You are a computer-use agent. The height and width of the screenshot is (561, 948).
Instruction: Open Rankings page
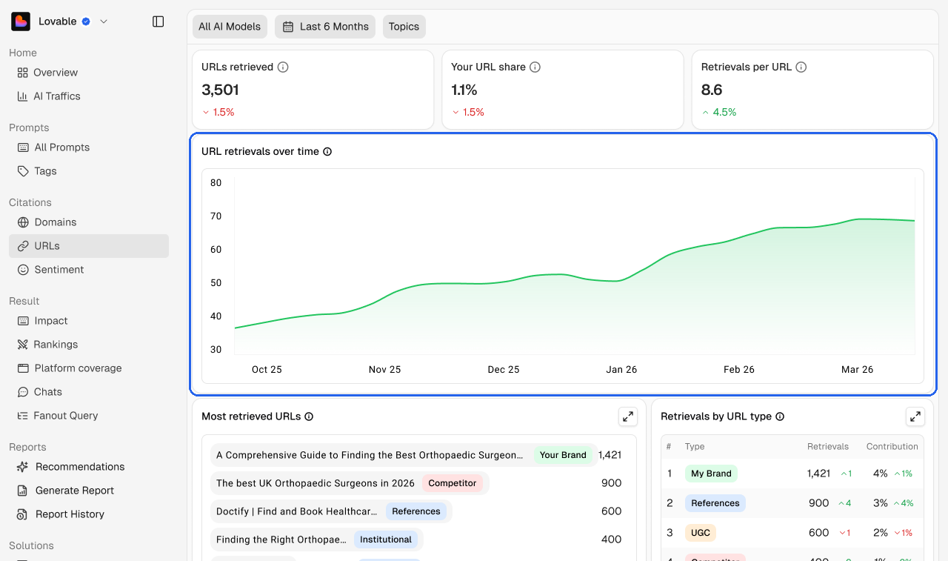[89, 345]
